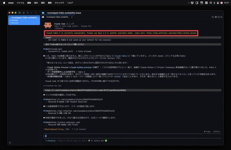Open the notifications bell in cmux toolbar
The width and height of the screenshot is (231, 150).
[23, 13]
